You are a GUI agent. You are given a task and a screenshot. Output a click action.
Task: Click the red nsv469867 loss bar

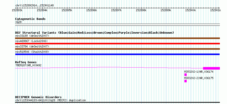pos(117,44)
